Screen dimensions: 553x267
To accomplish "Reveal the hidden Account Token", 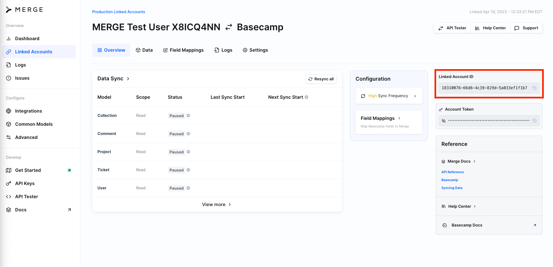I will coord(444,121).
